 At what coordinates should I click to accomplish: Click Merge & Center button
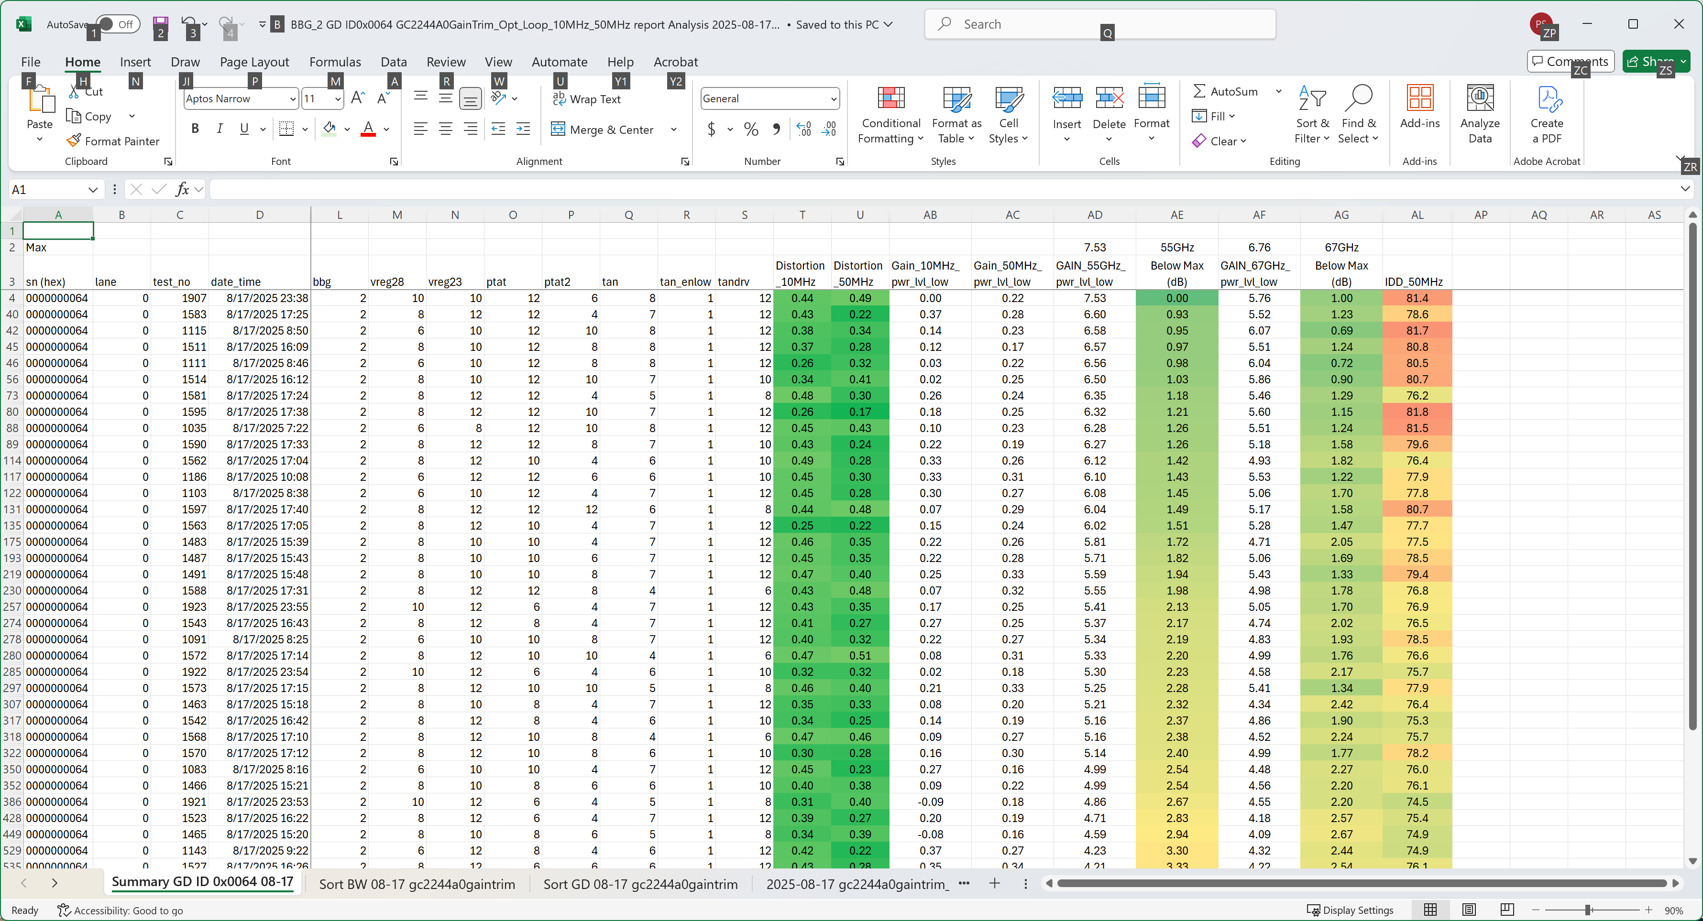(x=603, y=130)
